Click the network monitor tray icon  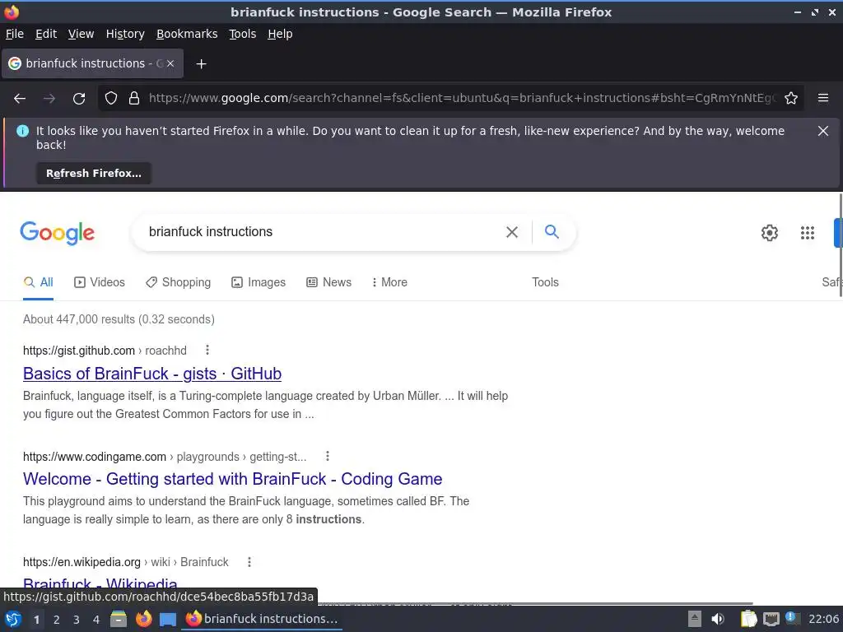771,620
